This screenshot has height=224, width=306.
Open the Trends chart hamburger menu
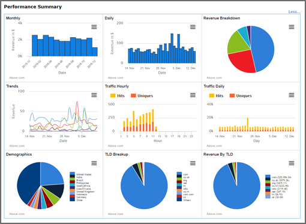pos(94,95)
